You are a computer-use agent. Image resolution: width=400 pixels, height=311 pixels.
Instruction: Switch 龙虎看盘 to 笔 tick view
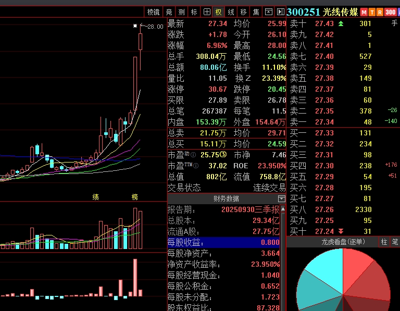pyautogui.click(x=395, y=242)
